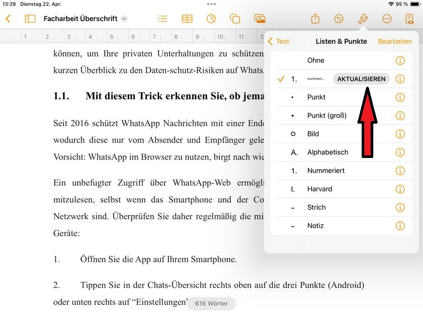Tap the three-dot multitasking control at top
423x317 pixels.
click(x=211, y=4)
